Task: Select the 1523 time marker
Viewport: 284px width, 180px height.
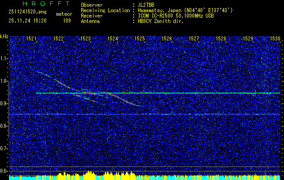Action: [85, 39]
